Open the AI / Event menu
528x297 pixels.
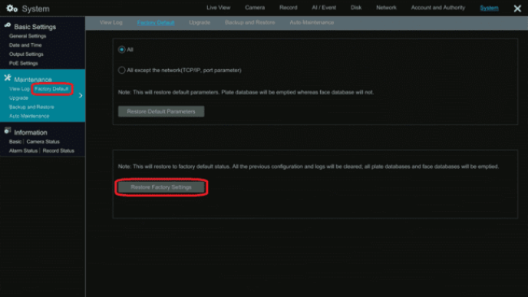coord(324,8)
